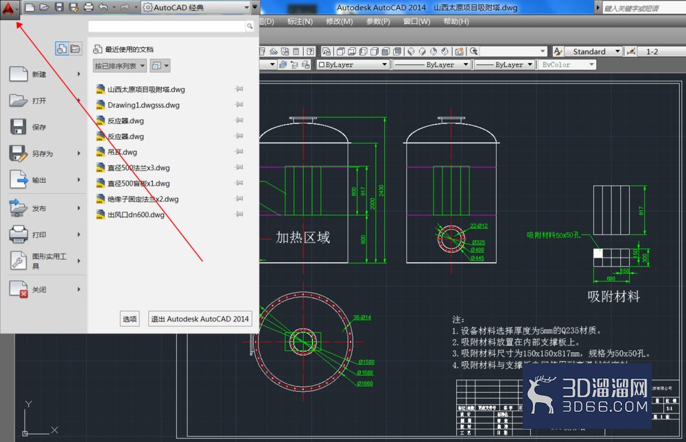Toggle the Recent Documents view button
The width and height of the screenshot is (686, 442).
62,49
